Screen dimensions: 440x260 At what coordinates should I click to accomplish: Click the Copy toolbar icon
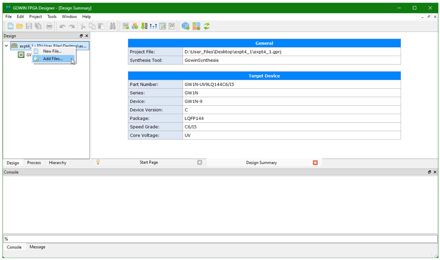(x=92, y=26)
